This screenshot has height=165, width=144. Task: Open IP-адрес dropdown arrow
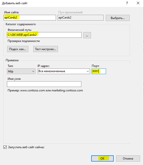[x=88, y=71]
